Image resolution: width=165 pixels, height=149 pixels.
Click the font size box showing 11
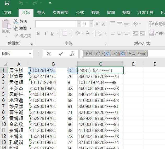85,24
